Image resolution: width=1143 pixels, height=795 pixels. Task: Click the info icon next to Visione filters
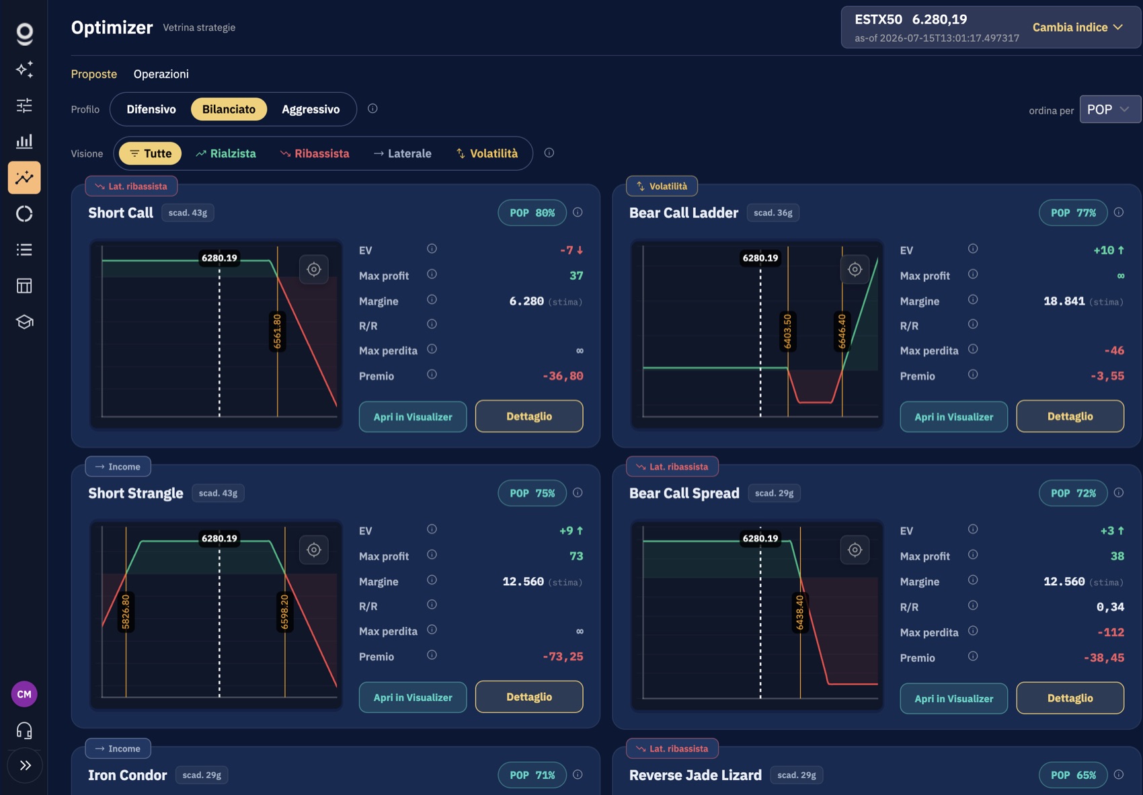[x=549, y=153]
